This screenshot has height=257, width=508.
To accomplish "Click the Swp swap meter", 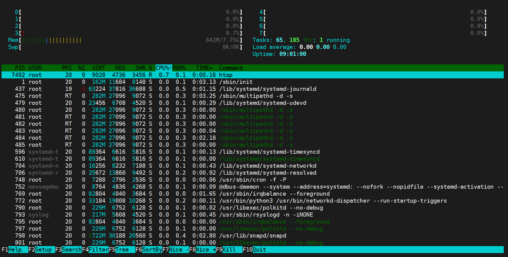I will coord(125,47).
